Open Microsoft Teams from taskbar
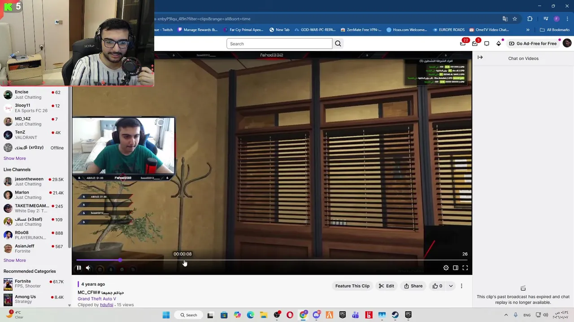The image size is (574, 322). [x=356, y=315]
